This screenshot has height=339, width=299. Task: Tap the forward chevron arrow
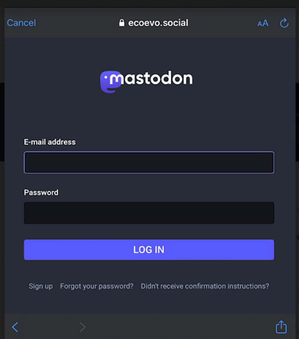[x=82, y=327]
